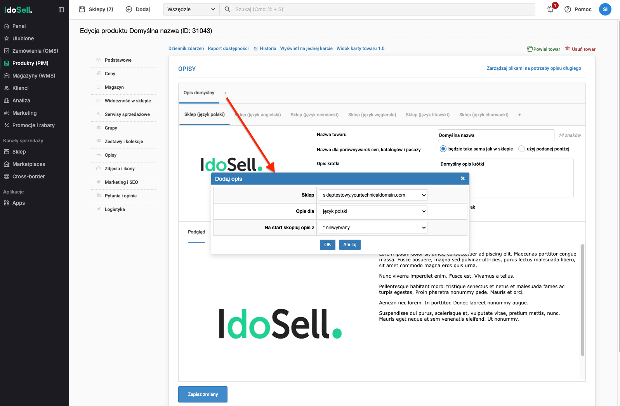Switch to Sklep (język litewski) tab
The width and height of the screenshot is (620, 406).
427,115
